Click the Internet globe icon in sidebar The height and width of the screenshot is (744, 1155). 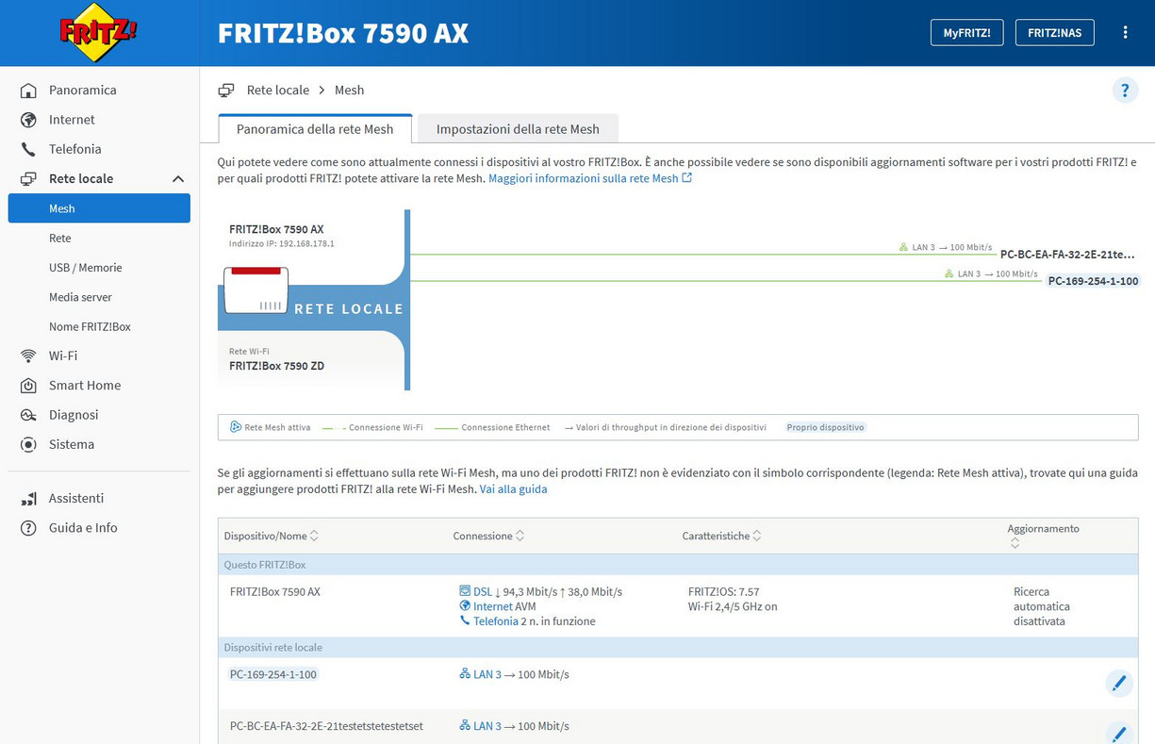tap(29, 120)
